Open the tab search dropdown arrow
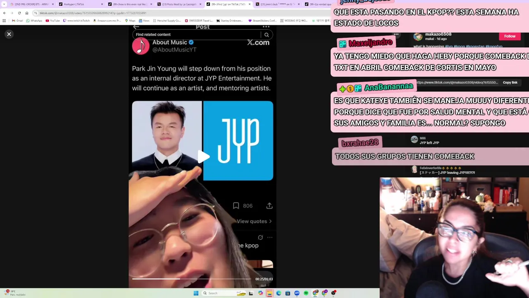The height and width of the screenshot is (298, 529). click(5, 4)
